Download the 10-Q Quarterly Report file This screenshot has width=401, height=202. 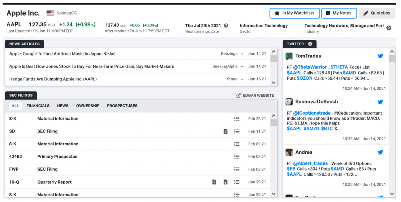pos(225,182)
